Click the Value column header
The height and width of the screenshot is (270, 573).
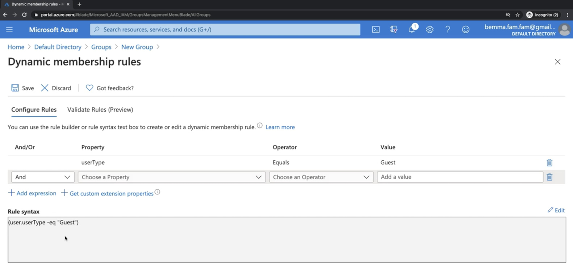[x=388, y=147]
